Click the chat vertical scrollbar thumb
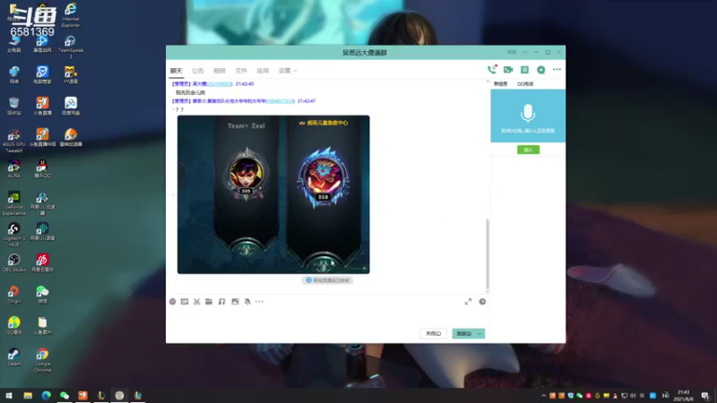717x403 pixels. pyautogui.click(x=488, y=253)
